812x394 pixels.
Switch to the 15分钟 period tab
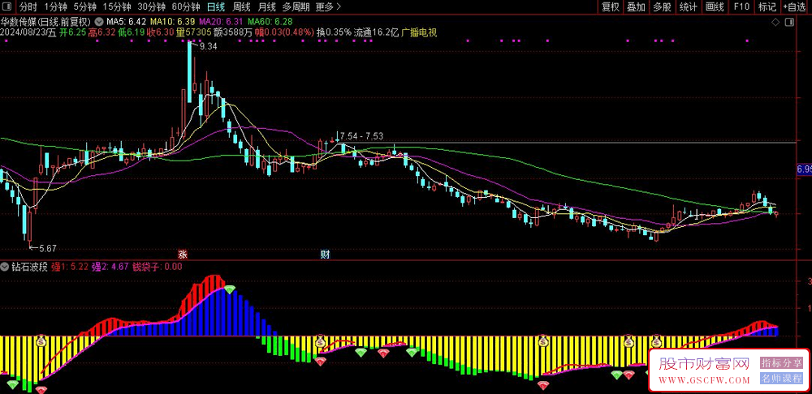pos(115,7)
